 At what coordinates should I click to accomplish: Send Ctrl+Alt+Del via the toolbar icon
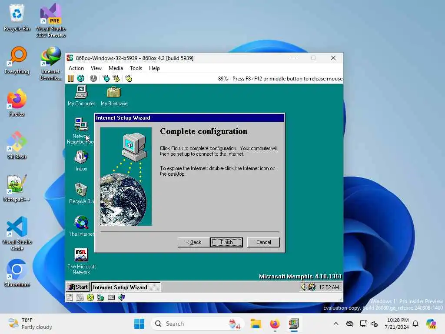pyautogui.click(x=106, y=78)
